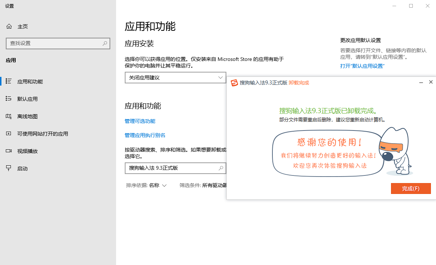
Task: Click the search magnifier in 查找设置 box
Action: 105,43
